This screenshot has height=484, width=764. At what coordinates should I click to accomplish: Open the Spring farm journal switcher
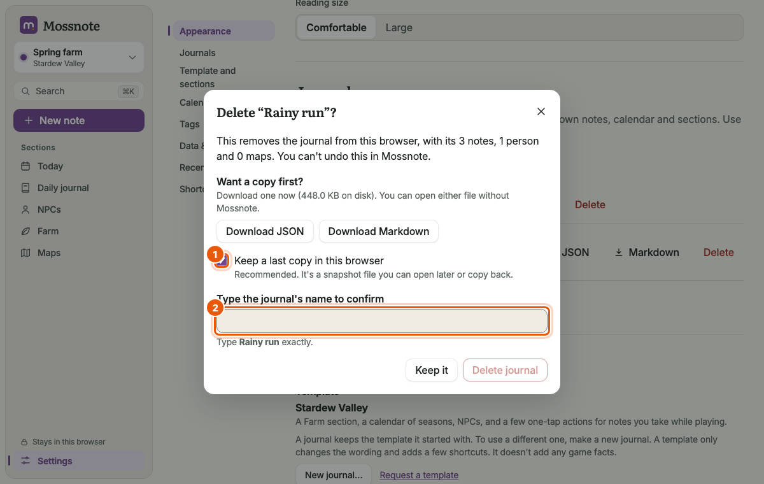(x=79, y=57)
